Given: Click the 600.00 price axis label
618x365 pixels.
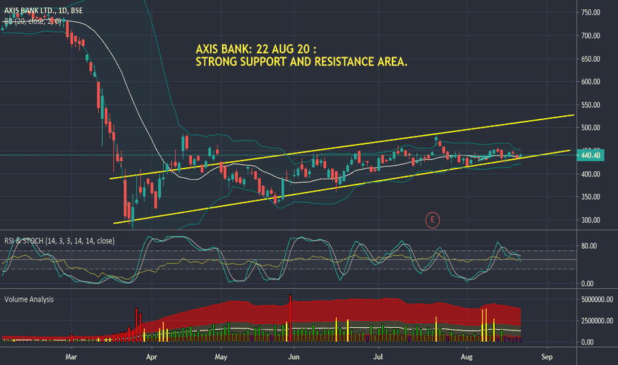Looking at the screenshot, I should [x=590, y=82].
